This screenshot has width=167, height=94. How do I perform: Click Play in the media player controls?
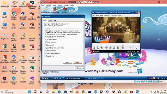(94, 48)
